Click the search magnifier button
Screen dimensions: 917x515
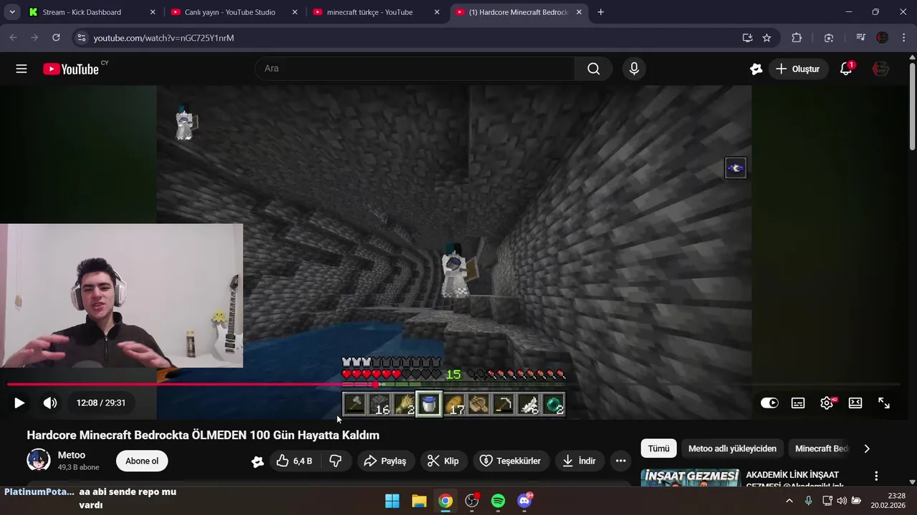coord(593,69)
